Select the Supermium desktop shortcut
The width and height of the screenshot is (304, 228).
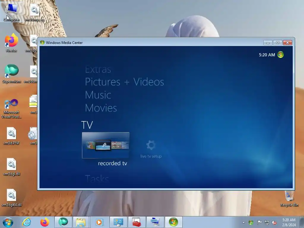tap(12, 74)
